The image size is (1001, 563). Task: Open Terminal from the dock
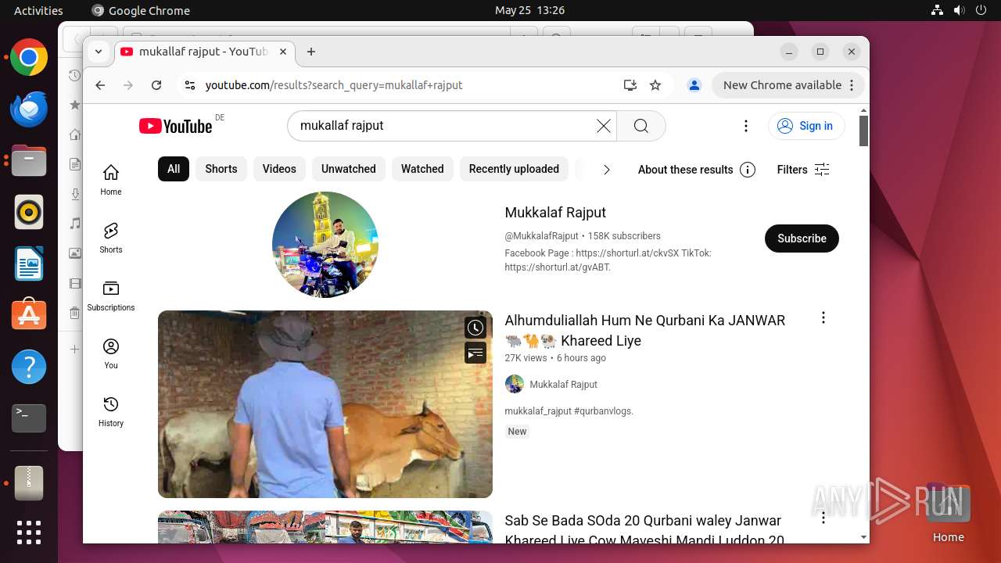click(x=29, y=418)
